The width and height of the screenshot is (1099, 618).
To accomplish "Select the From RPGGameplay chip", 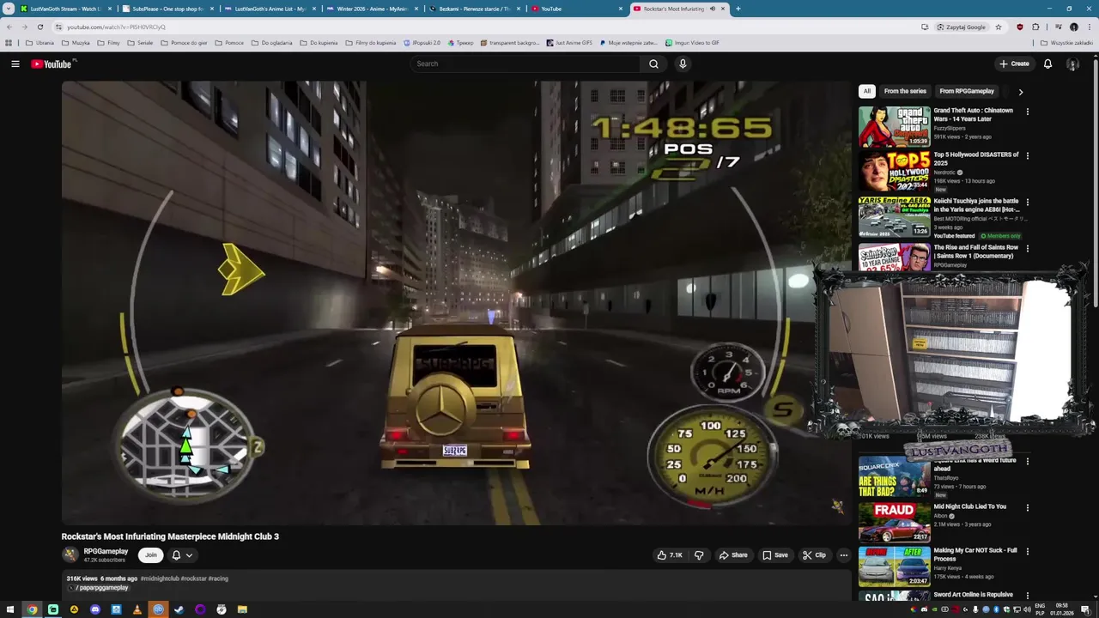I will 967,91.
